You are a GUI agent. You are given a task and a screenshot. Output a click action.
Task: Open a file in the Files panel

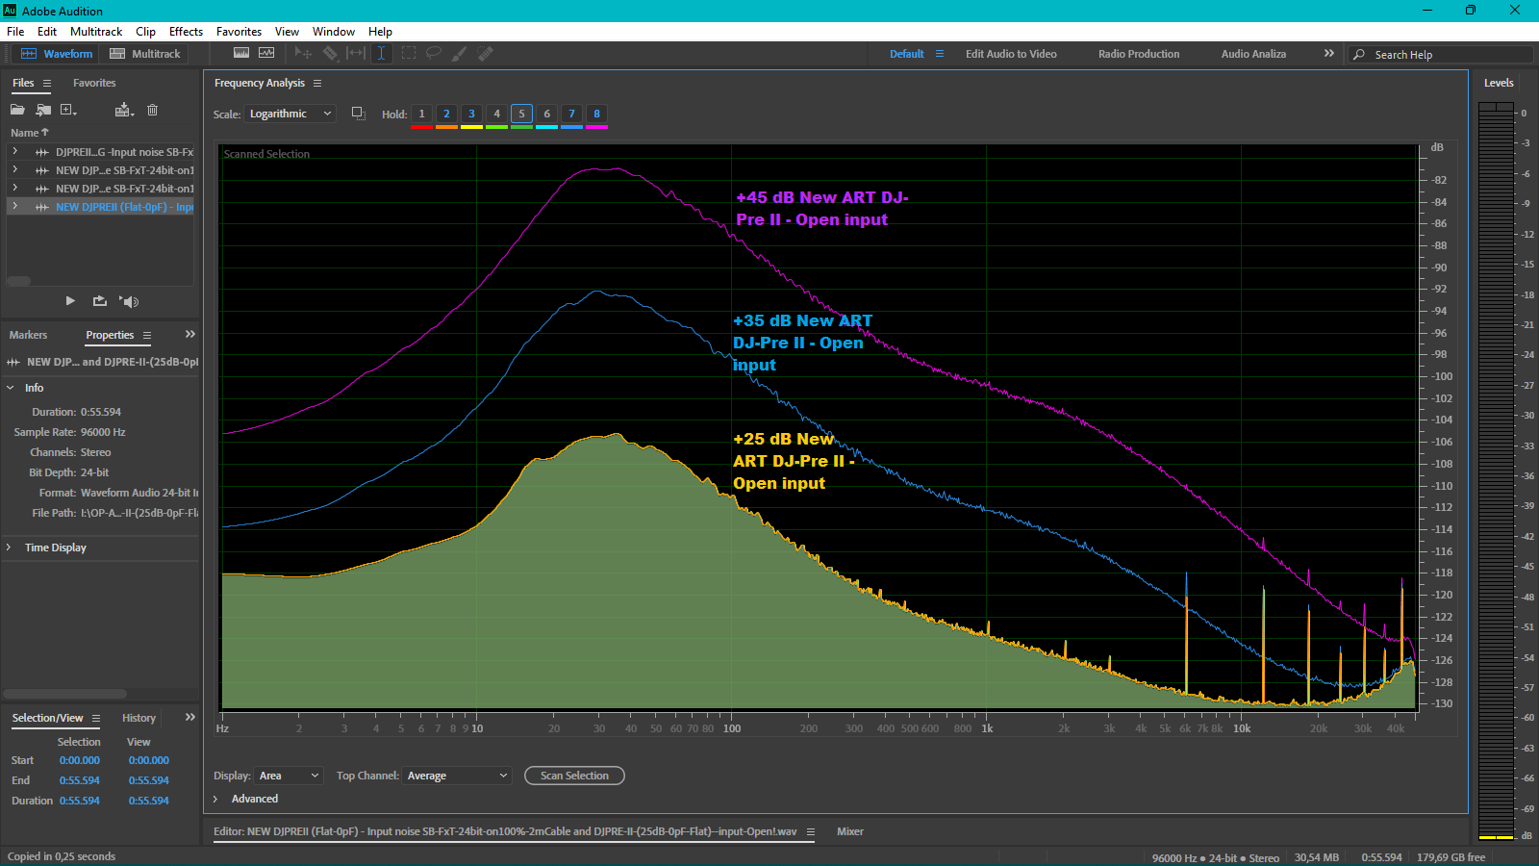(17, 110)
